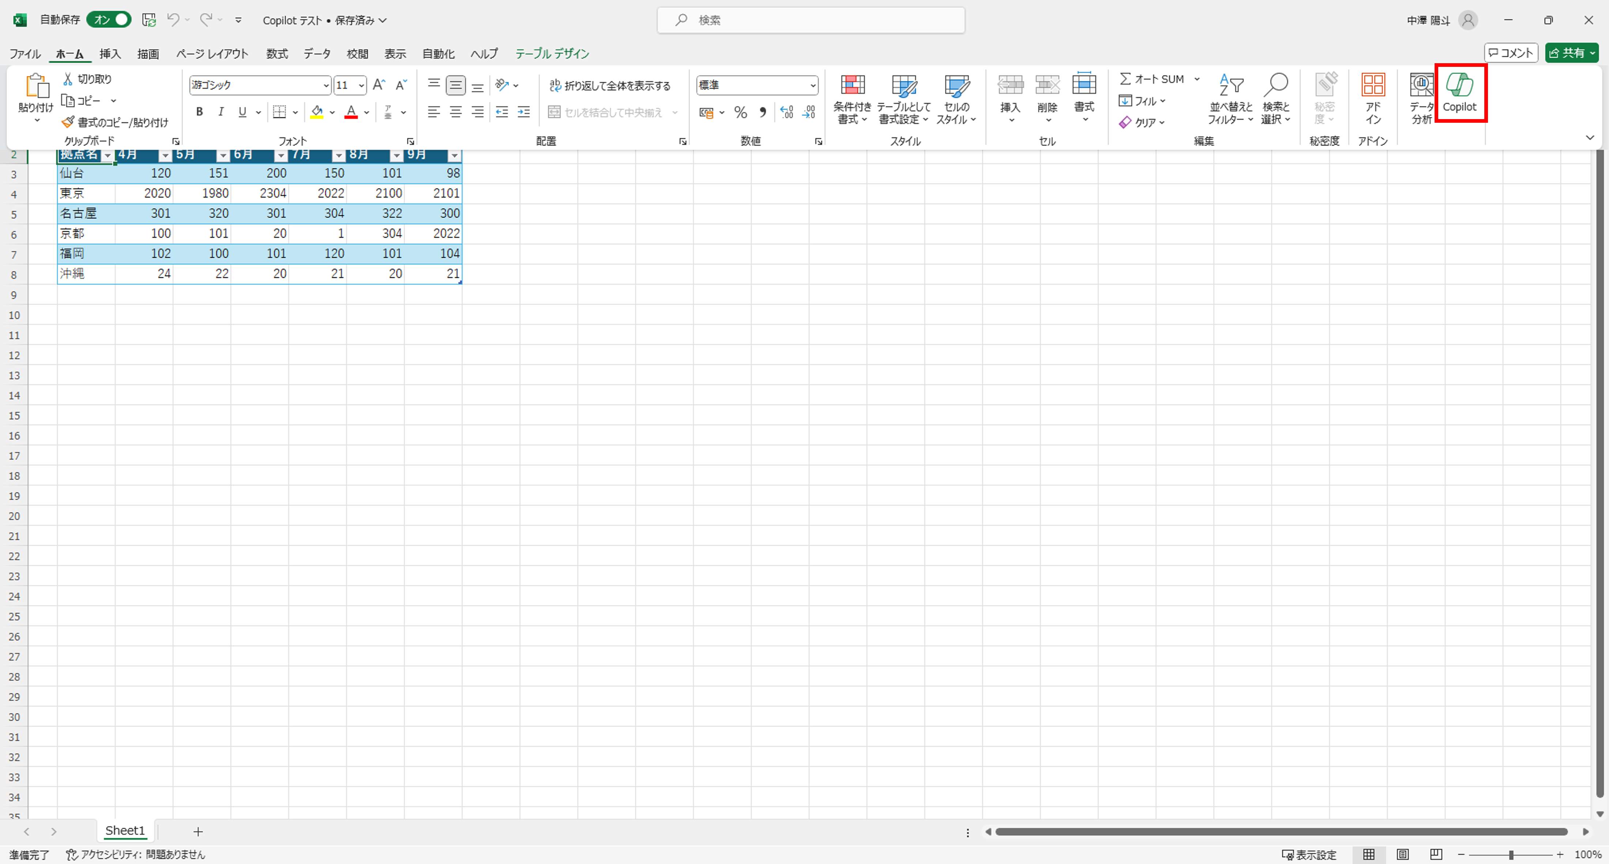The image size is (1609, 864).
Task: Open the Table Design (テーブル デザイン) tab
Action: (551, 54)
